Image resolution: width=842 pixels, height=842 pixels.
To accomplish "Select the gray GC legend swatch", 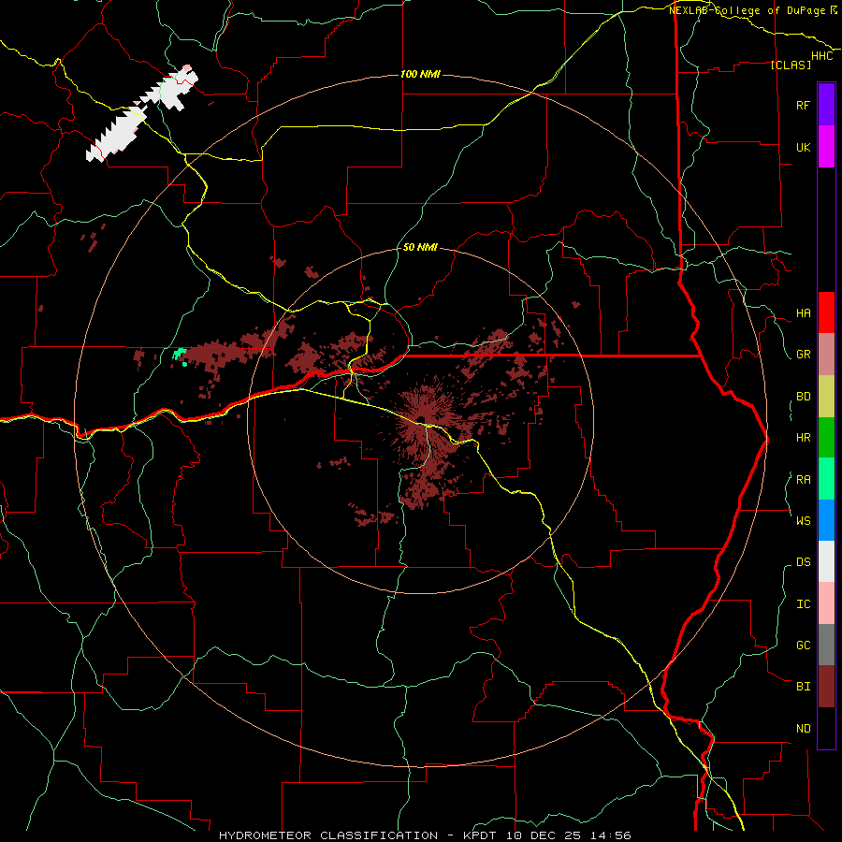I will tap(826, 645).
